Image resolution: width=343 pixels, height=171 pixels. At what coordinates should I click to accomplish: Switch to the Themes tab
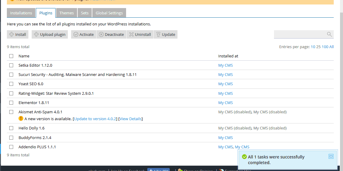[x=67, y=13]
